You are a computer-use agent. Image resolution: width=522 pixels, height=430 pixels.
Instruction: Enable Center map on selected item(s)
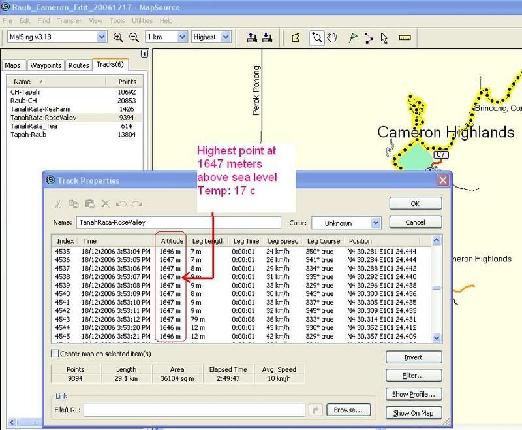(55, 354)
